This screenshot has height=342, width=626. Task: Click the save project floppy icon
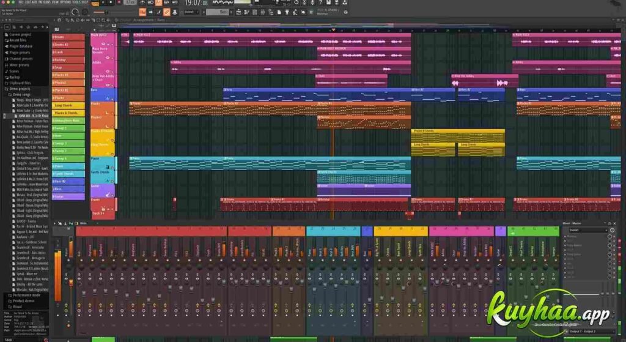pyautogui.click(x=328, y=2)
